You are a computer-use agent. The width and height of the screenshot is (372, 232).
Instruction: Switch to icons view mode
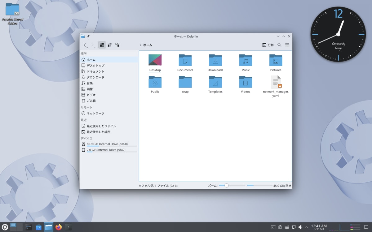pyautogui.click(x=102, y=45)
